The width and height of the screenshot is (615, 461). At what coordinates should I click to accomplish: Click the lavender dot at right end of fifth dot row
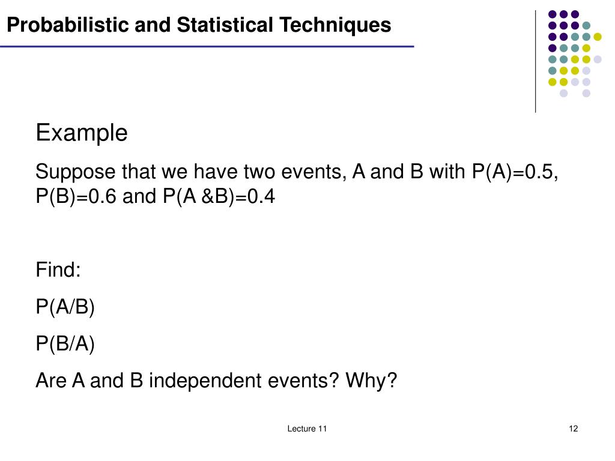point(598,59)
